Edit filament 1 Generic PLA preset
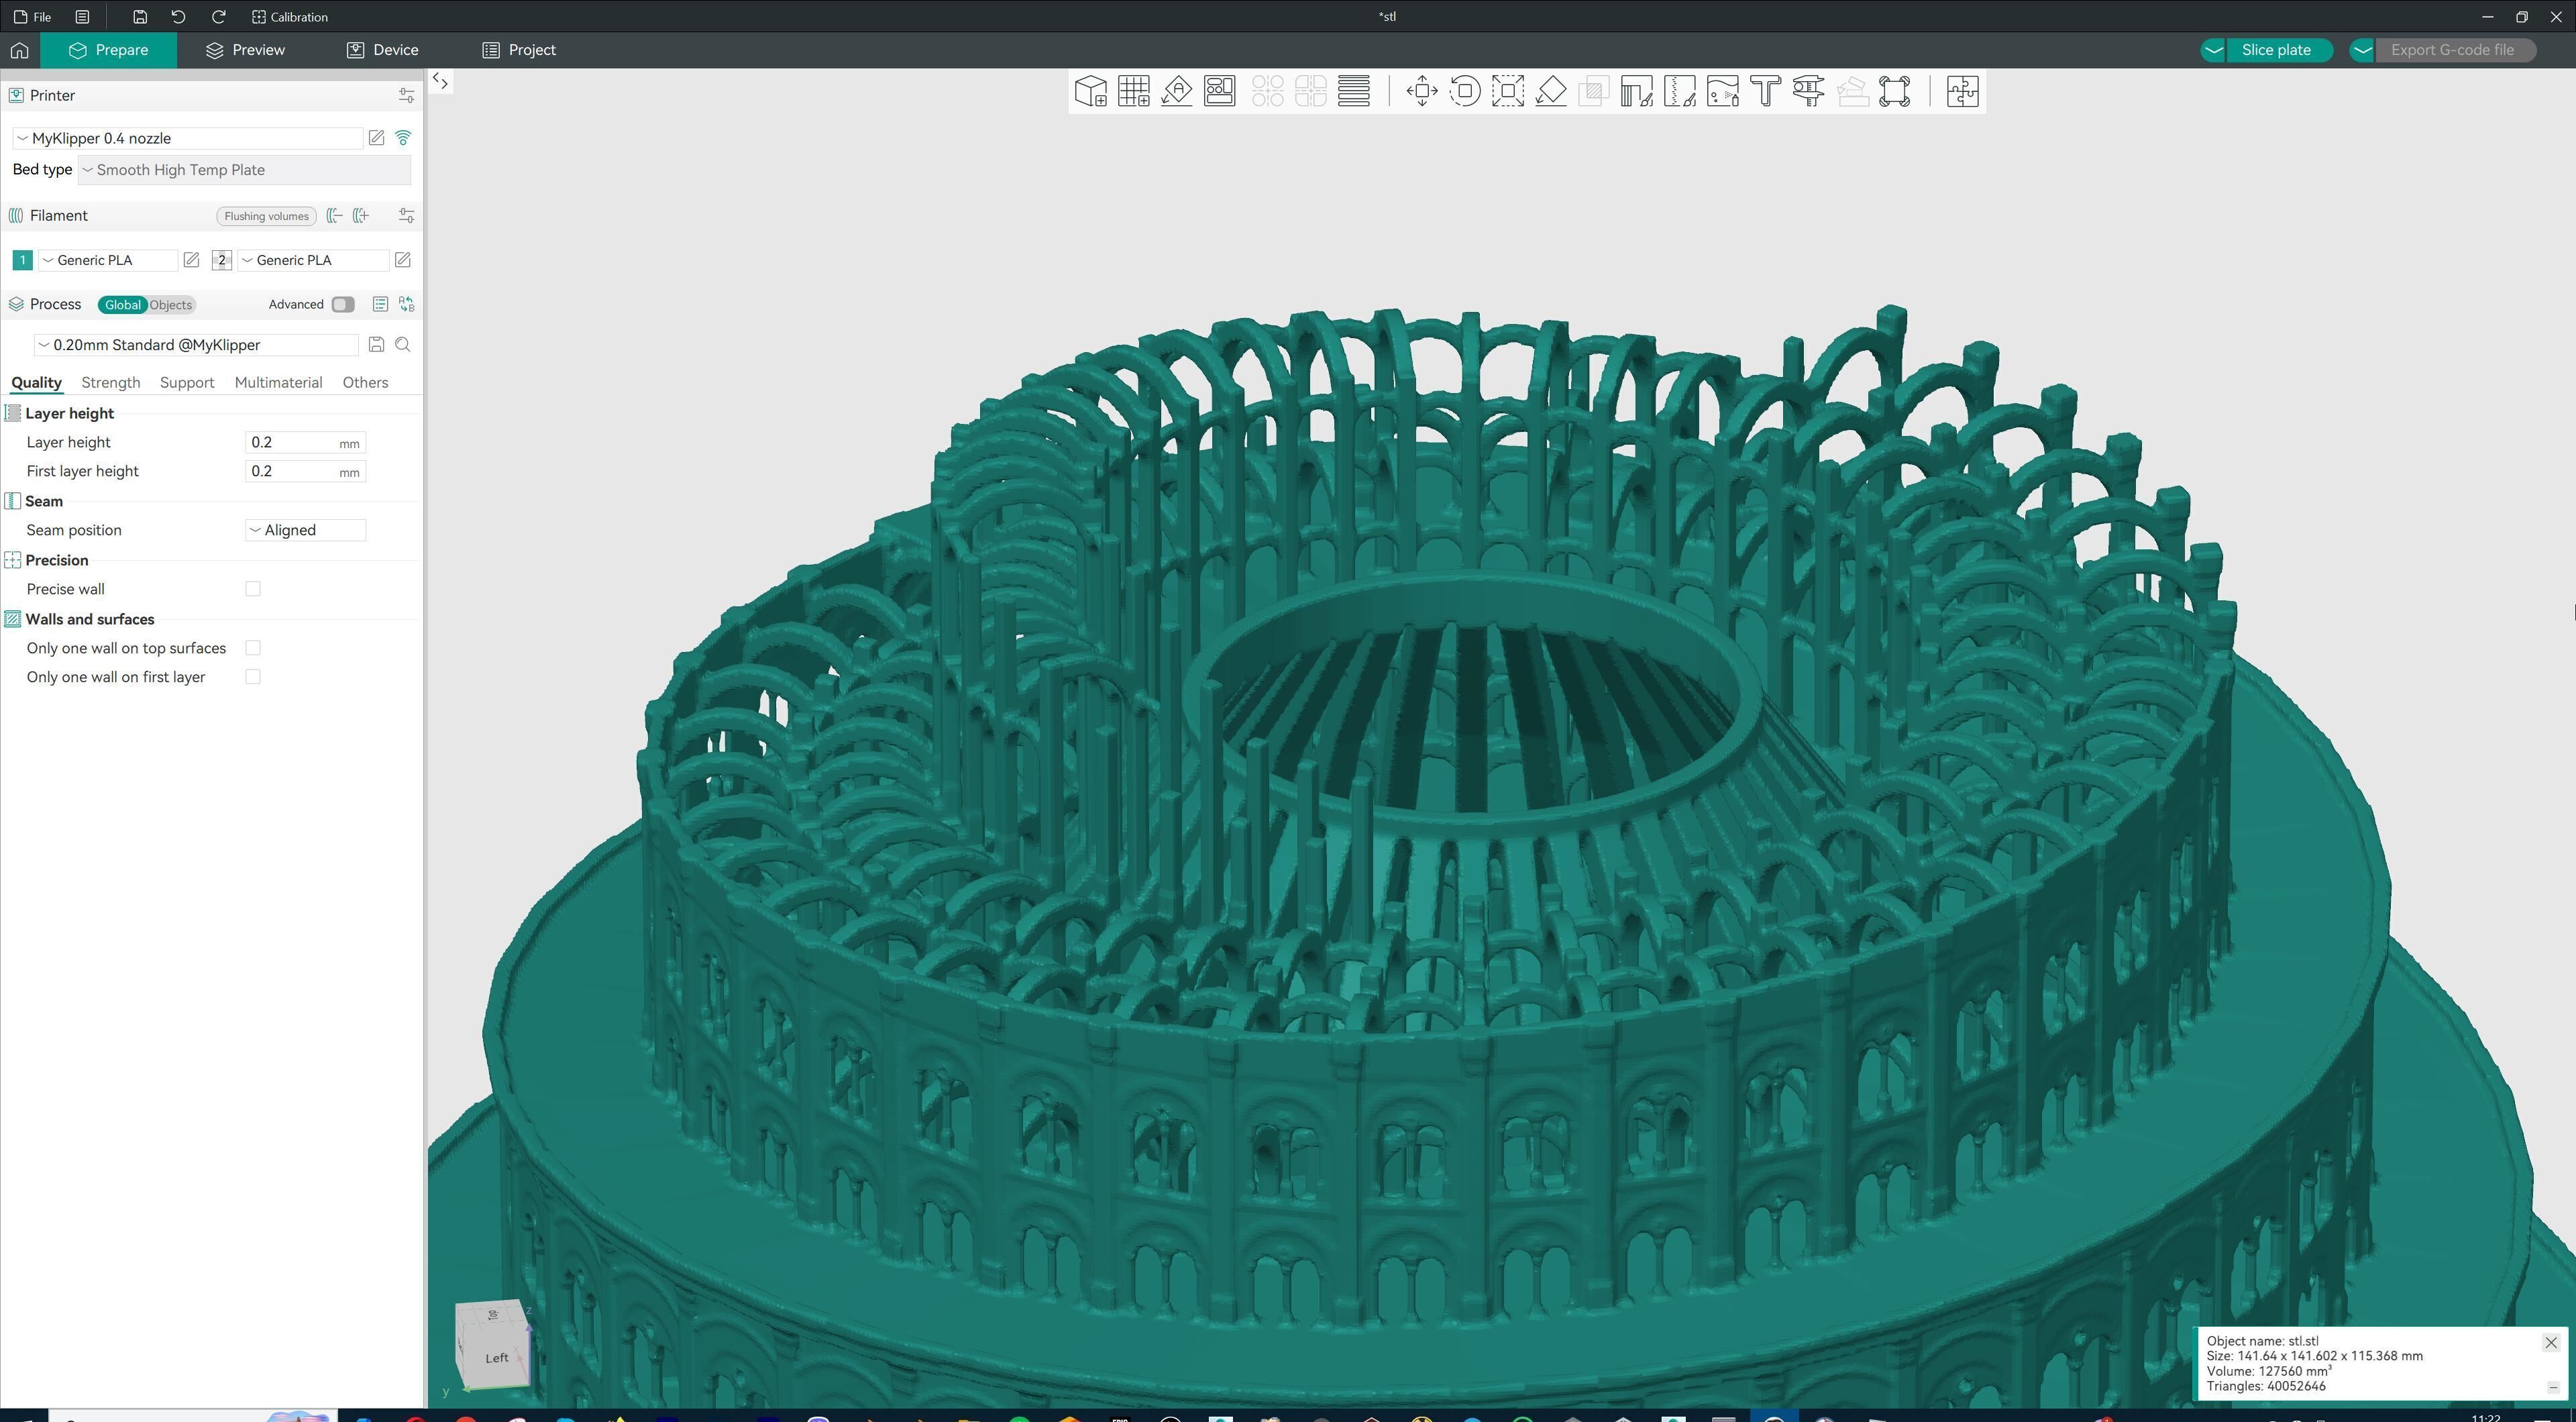This screenshot has width=2576, height=1422. coord(191,260)
